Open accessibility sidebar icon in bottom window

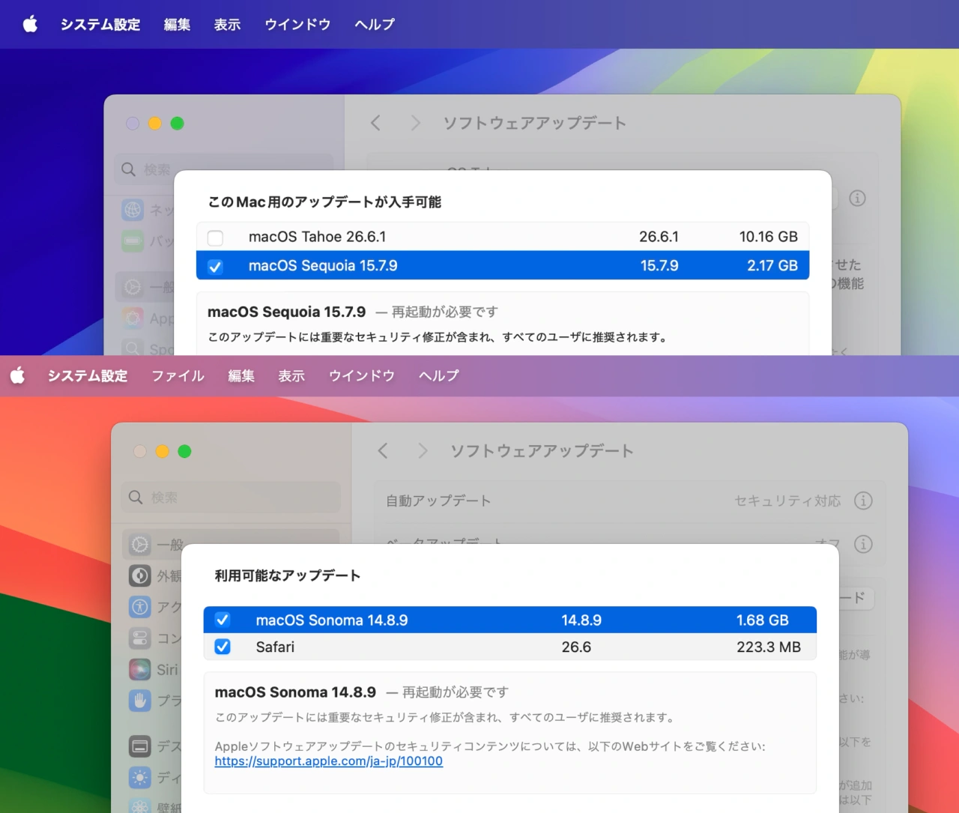coord(140,607)
